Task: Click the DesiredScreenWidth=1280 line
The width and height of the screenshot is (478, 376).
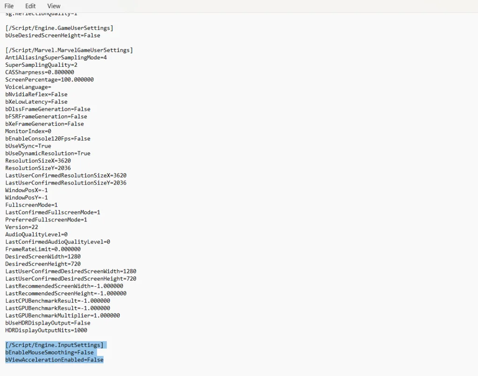Action: (x=43, y=256)
